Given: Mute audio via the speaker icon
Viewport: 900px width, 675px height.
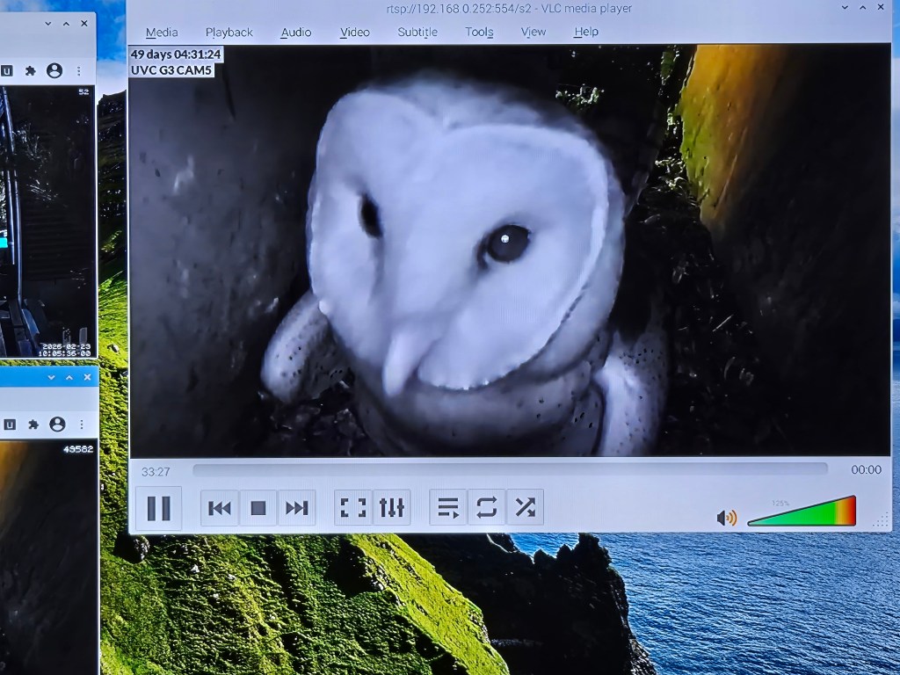Looking at the screenshot, I should point(727,518).
